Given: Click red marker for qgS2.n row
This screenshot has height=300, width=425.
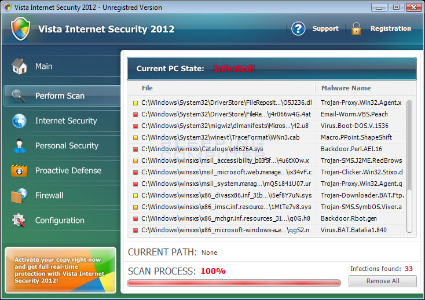Looking at the screenshot, I should [x=135, y=231].
